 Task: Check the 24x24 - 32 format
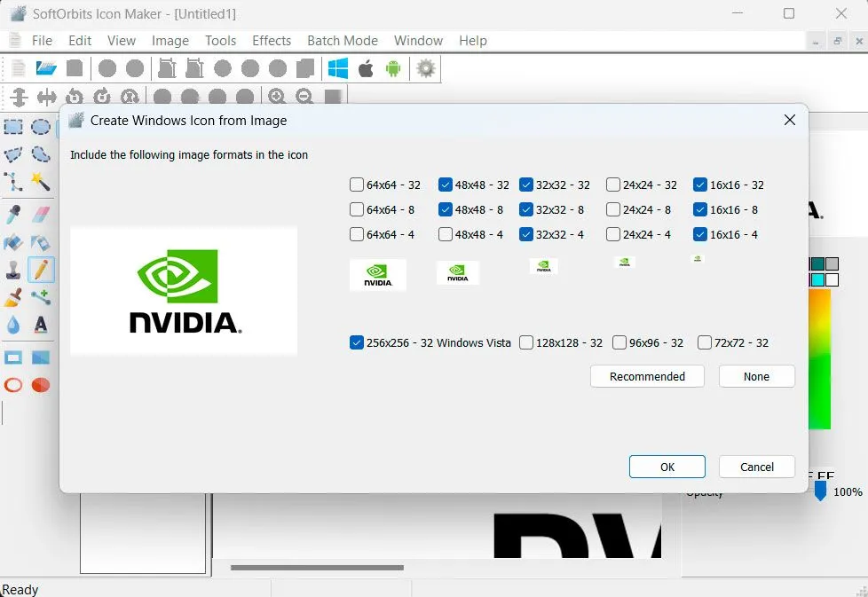click(x=612, y=185)
